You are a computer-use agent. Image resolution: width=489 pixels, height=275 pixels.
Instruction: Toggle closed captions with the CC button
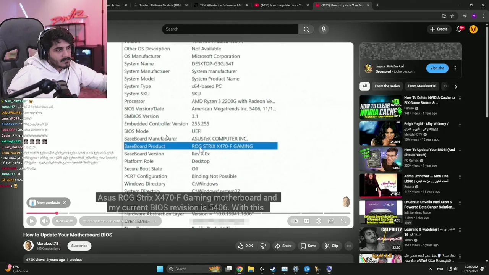306,221
